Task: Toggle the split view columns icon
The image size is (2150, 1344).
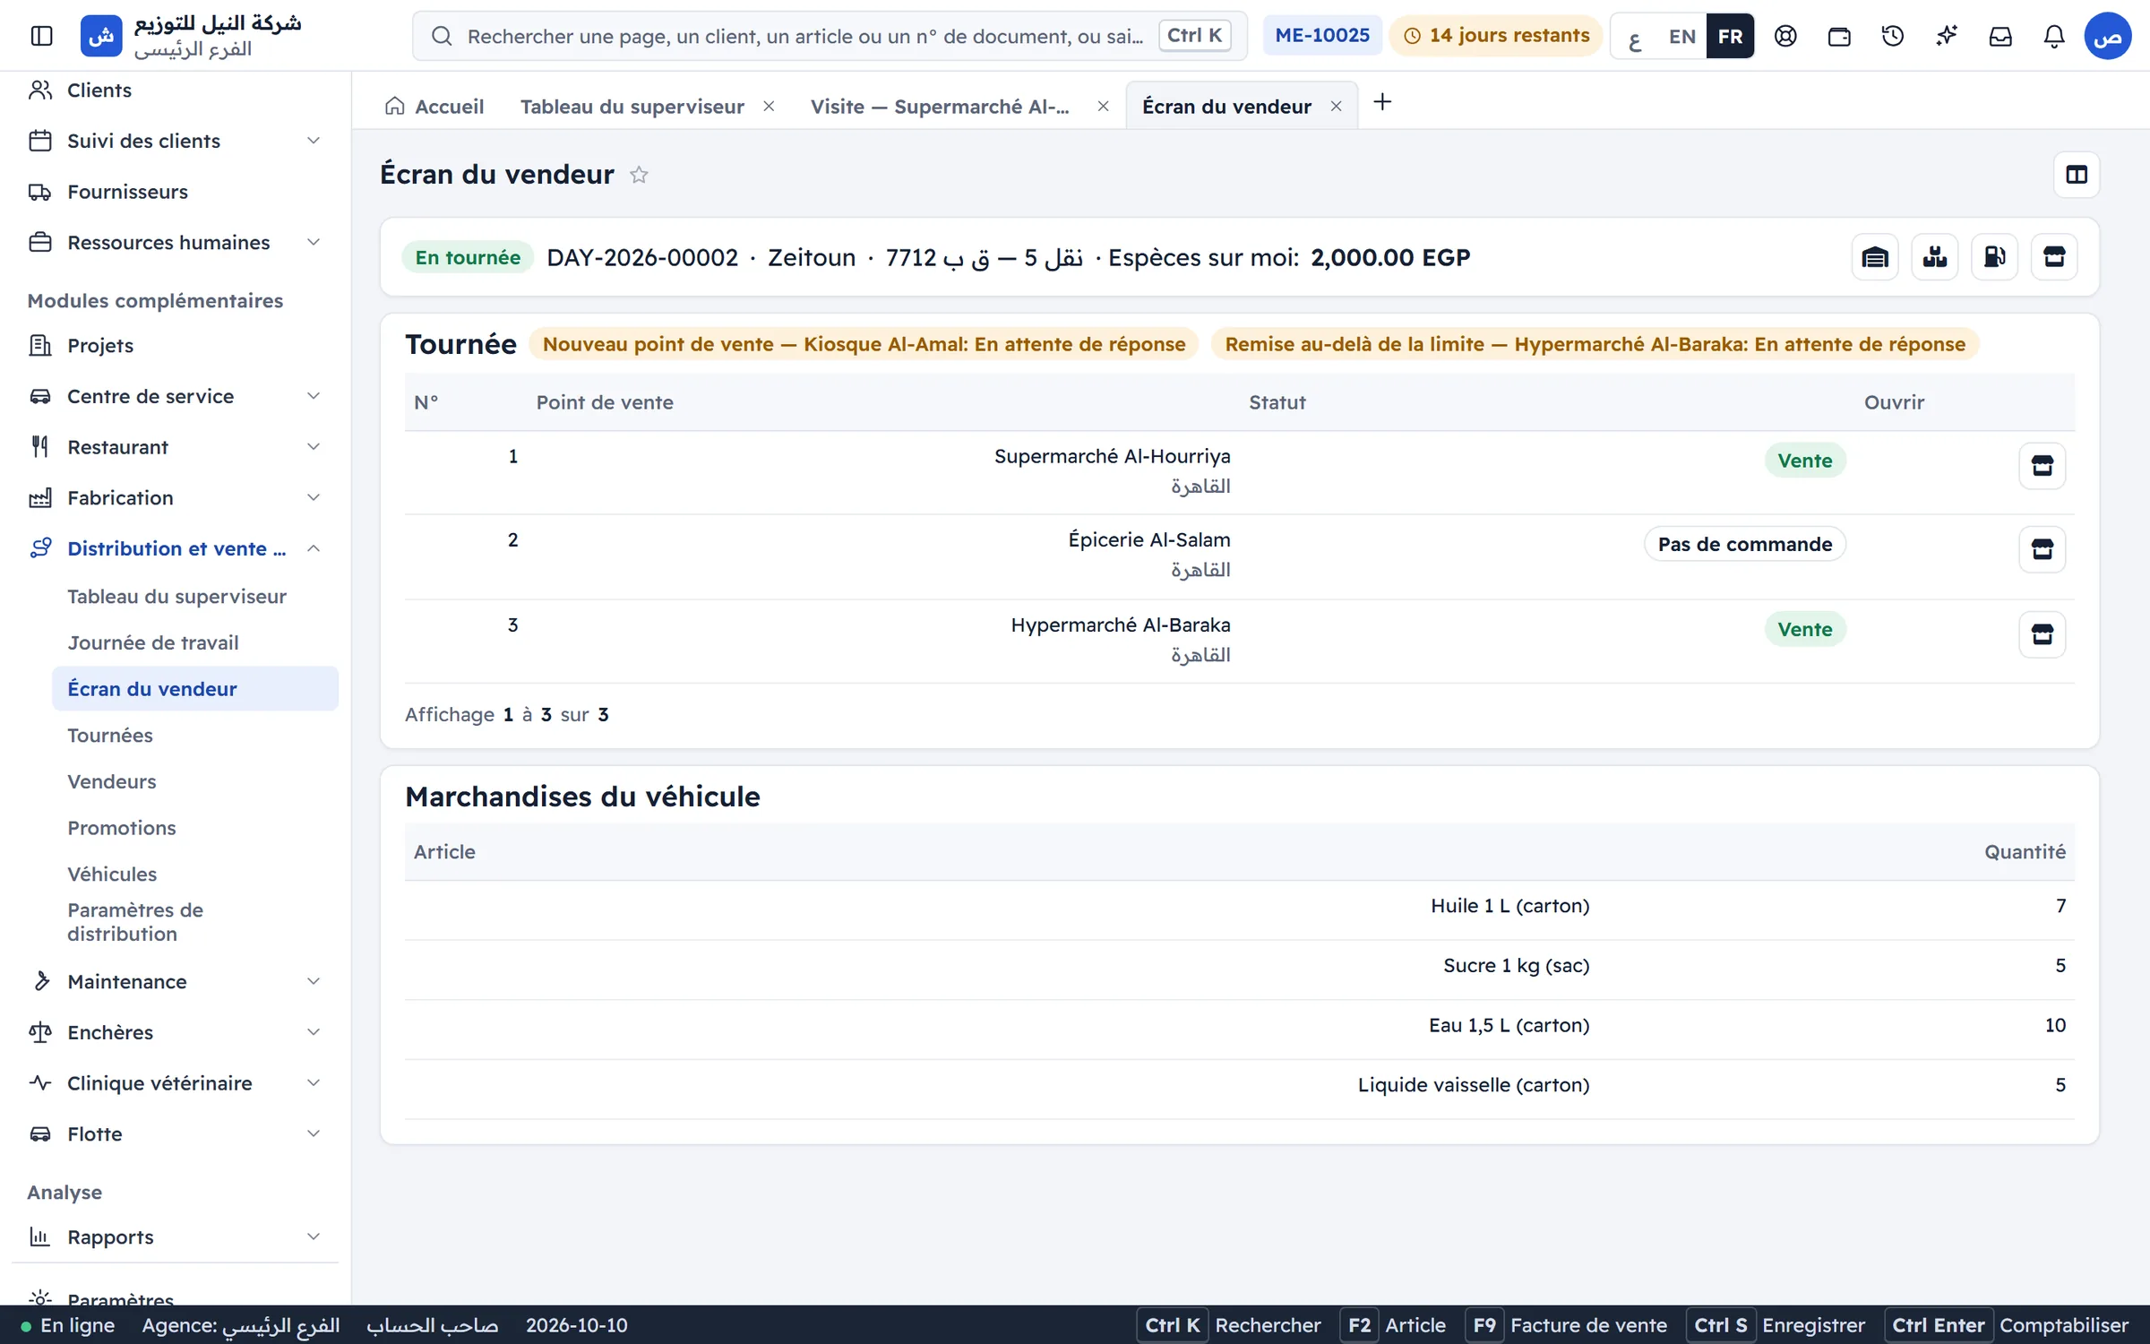Action: click(x=2077, y=175)
